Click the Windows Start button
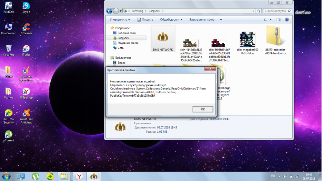This screenshot has height=181, width=322. tap(6, 176)
